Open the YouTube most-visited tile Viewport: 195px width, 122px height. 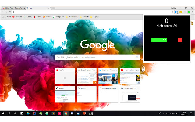click(x=65, y=76)
